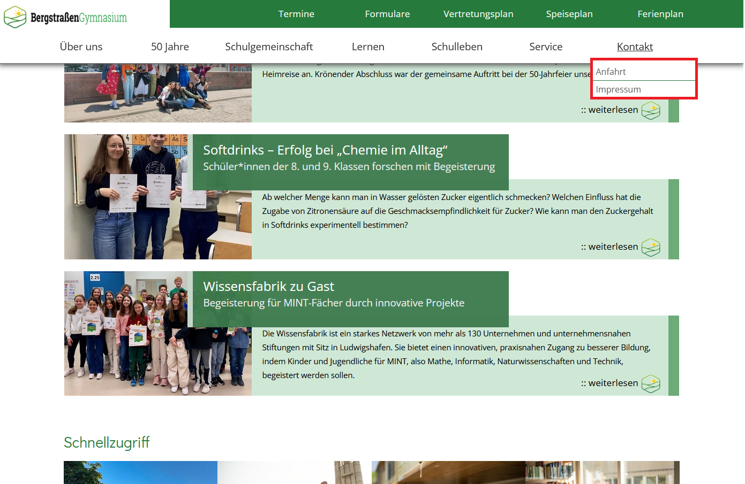Viewport: 745px width, 484px height.
Task: Click weiterlesen under the Softdrinks article
Action: pos(613,247)
